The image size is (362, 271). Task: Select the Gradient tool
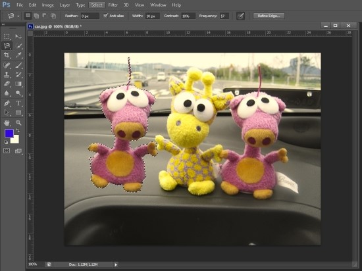pyautogui.click(x=18, y=84)
